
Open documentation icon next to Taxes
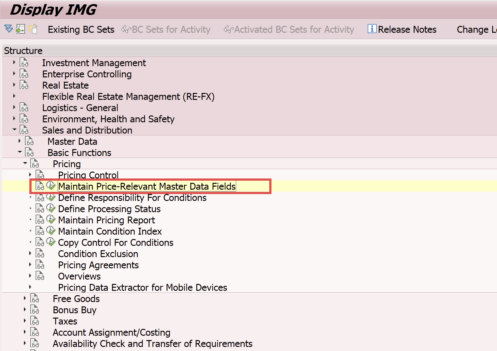[x=35, y=321]
